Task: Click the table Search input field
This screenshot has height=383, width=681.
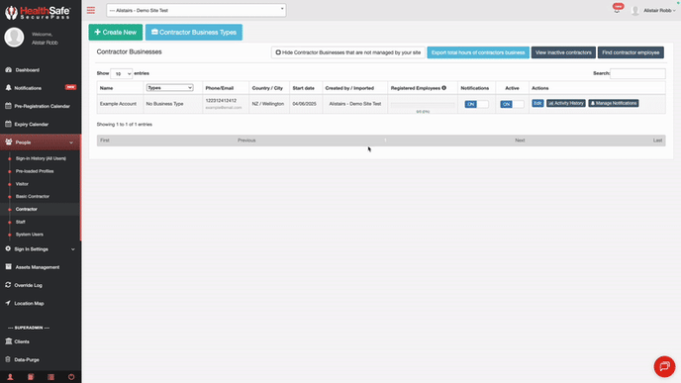Action: pos(637,73)
